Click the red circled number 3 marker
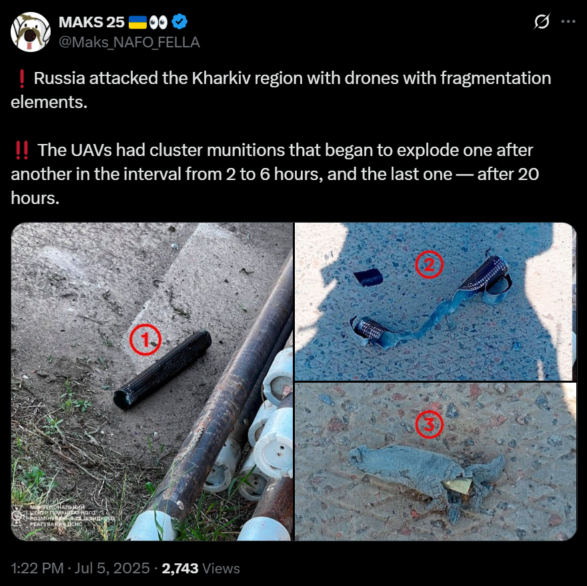587x586 pixels. [x=430, y=425]
